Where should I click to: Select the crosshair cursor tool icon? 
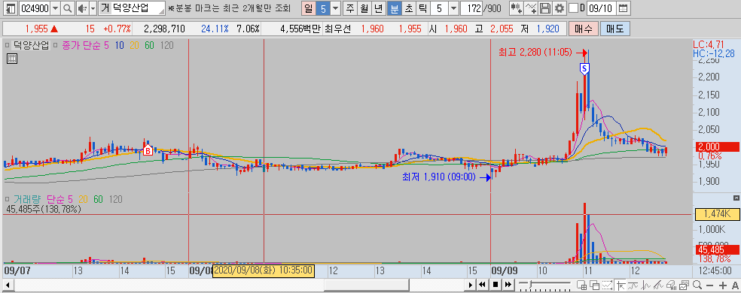[x=621, y=285]
